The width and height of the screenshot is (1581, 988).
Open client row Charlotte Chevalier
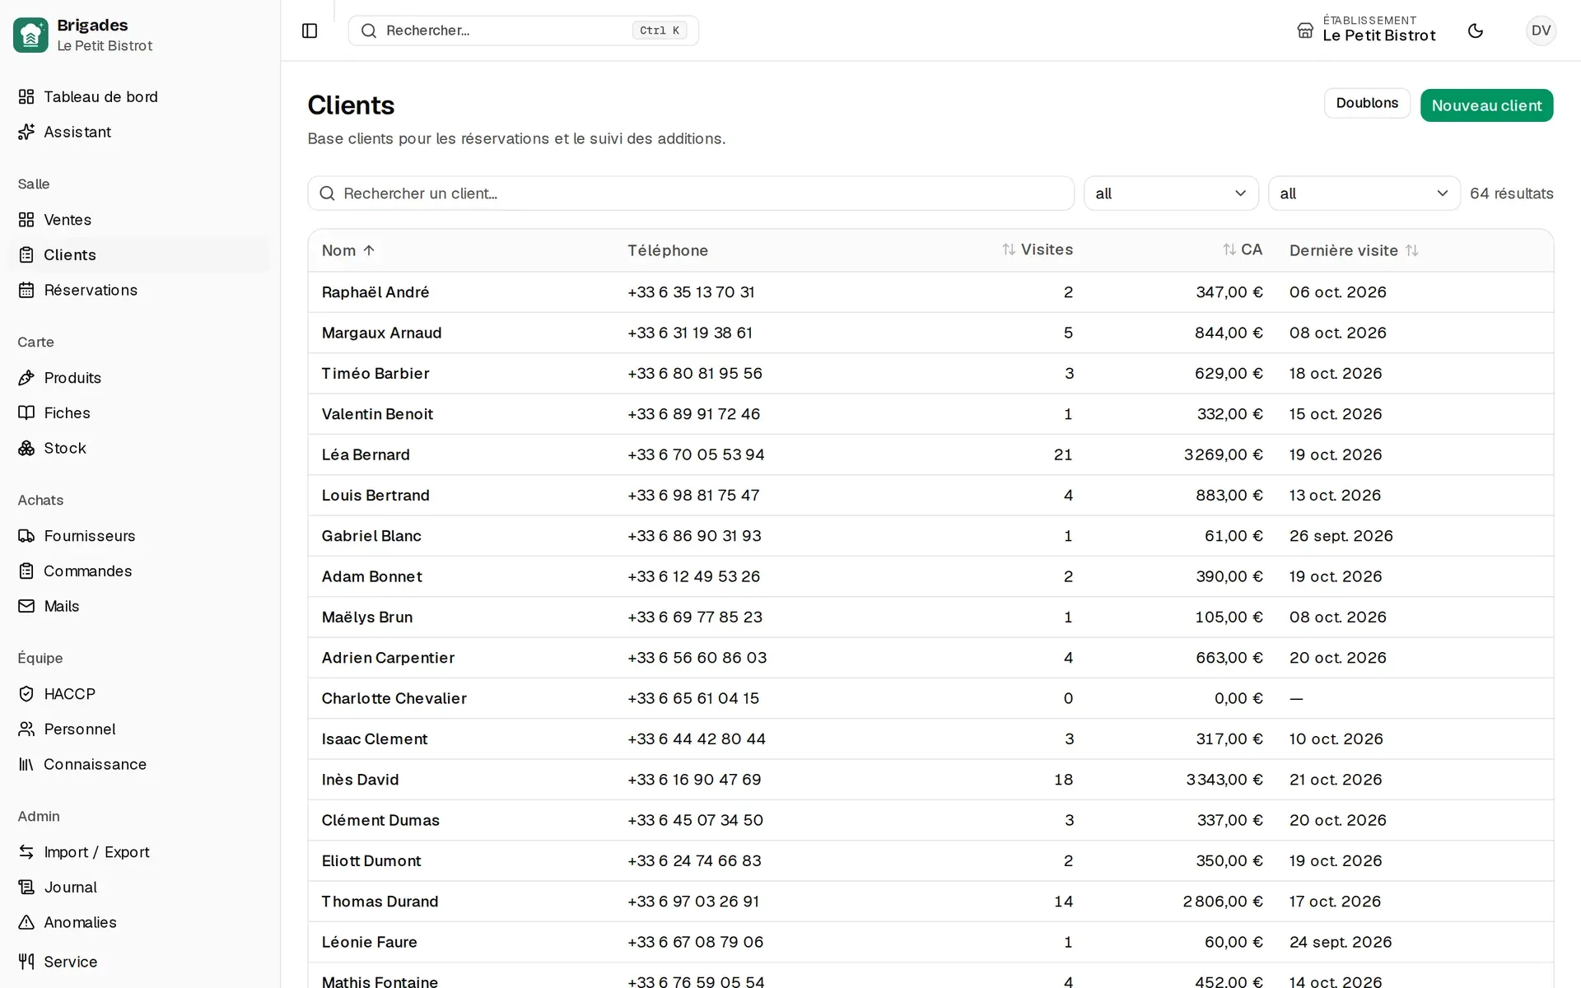click(x=930, y=698)
